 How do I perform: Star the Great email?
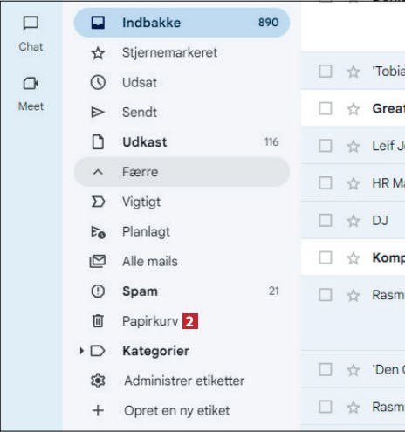[354, 109]
